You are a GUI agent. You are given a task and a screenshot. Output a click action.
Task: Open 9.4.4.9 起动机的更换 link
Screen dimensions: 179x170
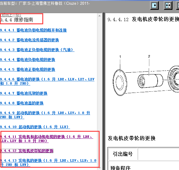[x=45, y=115]
